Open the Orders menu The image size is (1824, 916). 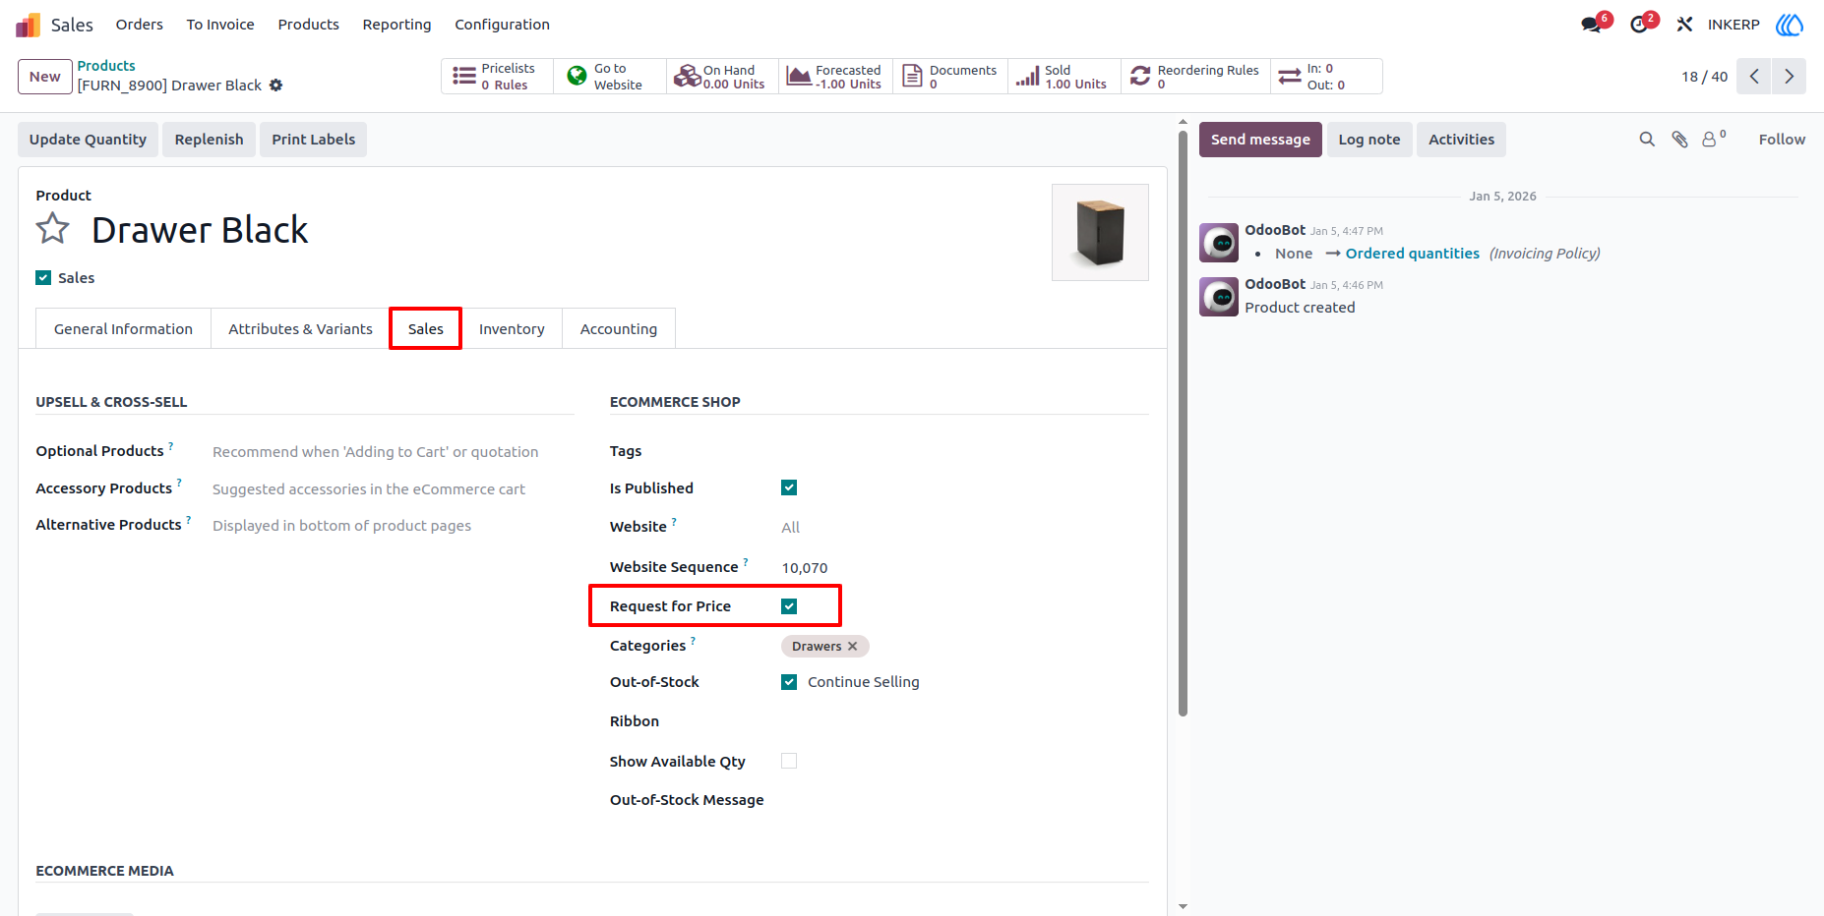coord(140,25)
